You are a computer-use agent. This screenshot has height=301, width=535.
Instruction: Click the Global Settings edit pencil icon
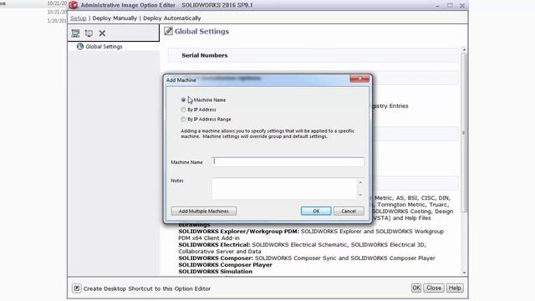coord(168,31)
